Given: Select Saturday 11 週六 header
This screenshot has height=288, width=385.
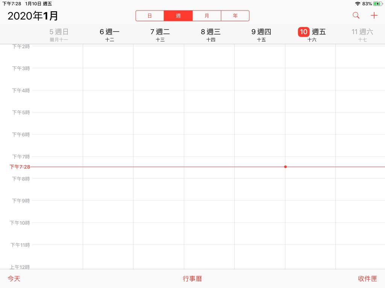Looking at the screenshot, I should [x=362, y=32].
